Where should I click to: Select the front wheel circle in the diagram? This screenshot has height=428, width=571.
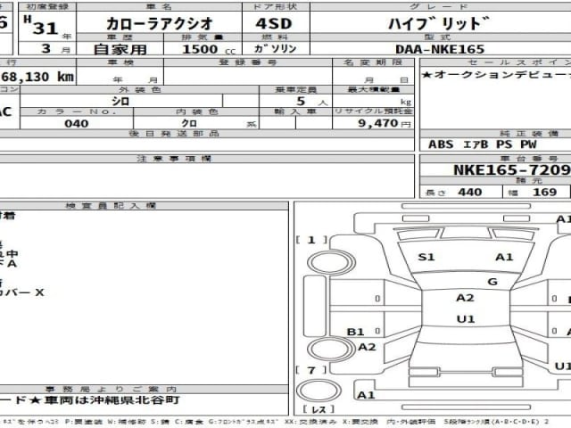(x=331, y=262)
